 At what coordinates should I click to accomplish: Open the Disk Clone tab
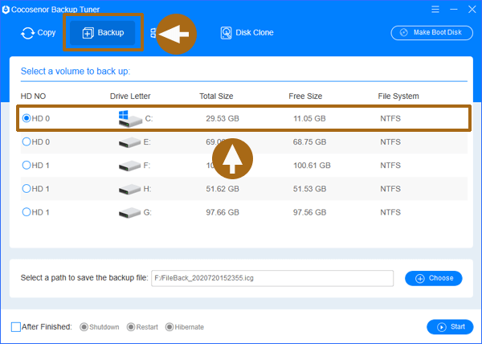click(x=247, y=33)
